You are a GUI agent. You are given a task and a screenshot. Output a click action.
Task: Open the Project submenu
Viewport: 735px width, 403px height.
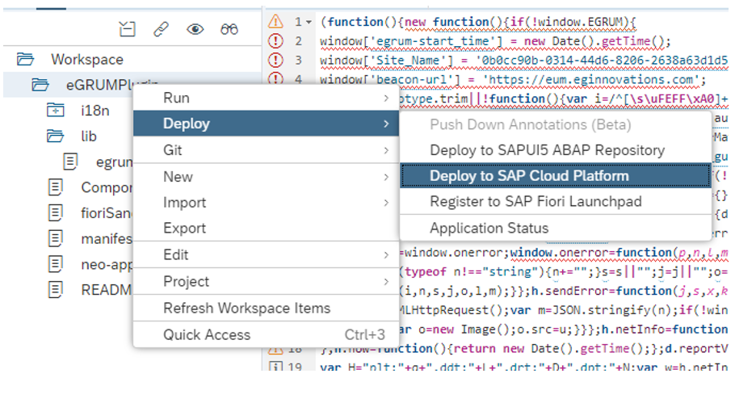click(266, 282)
